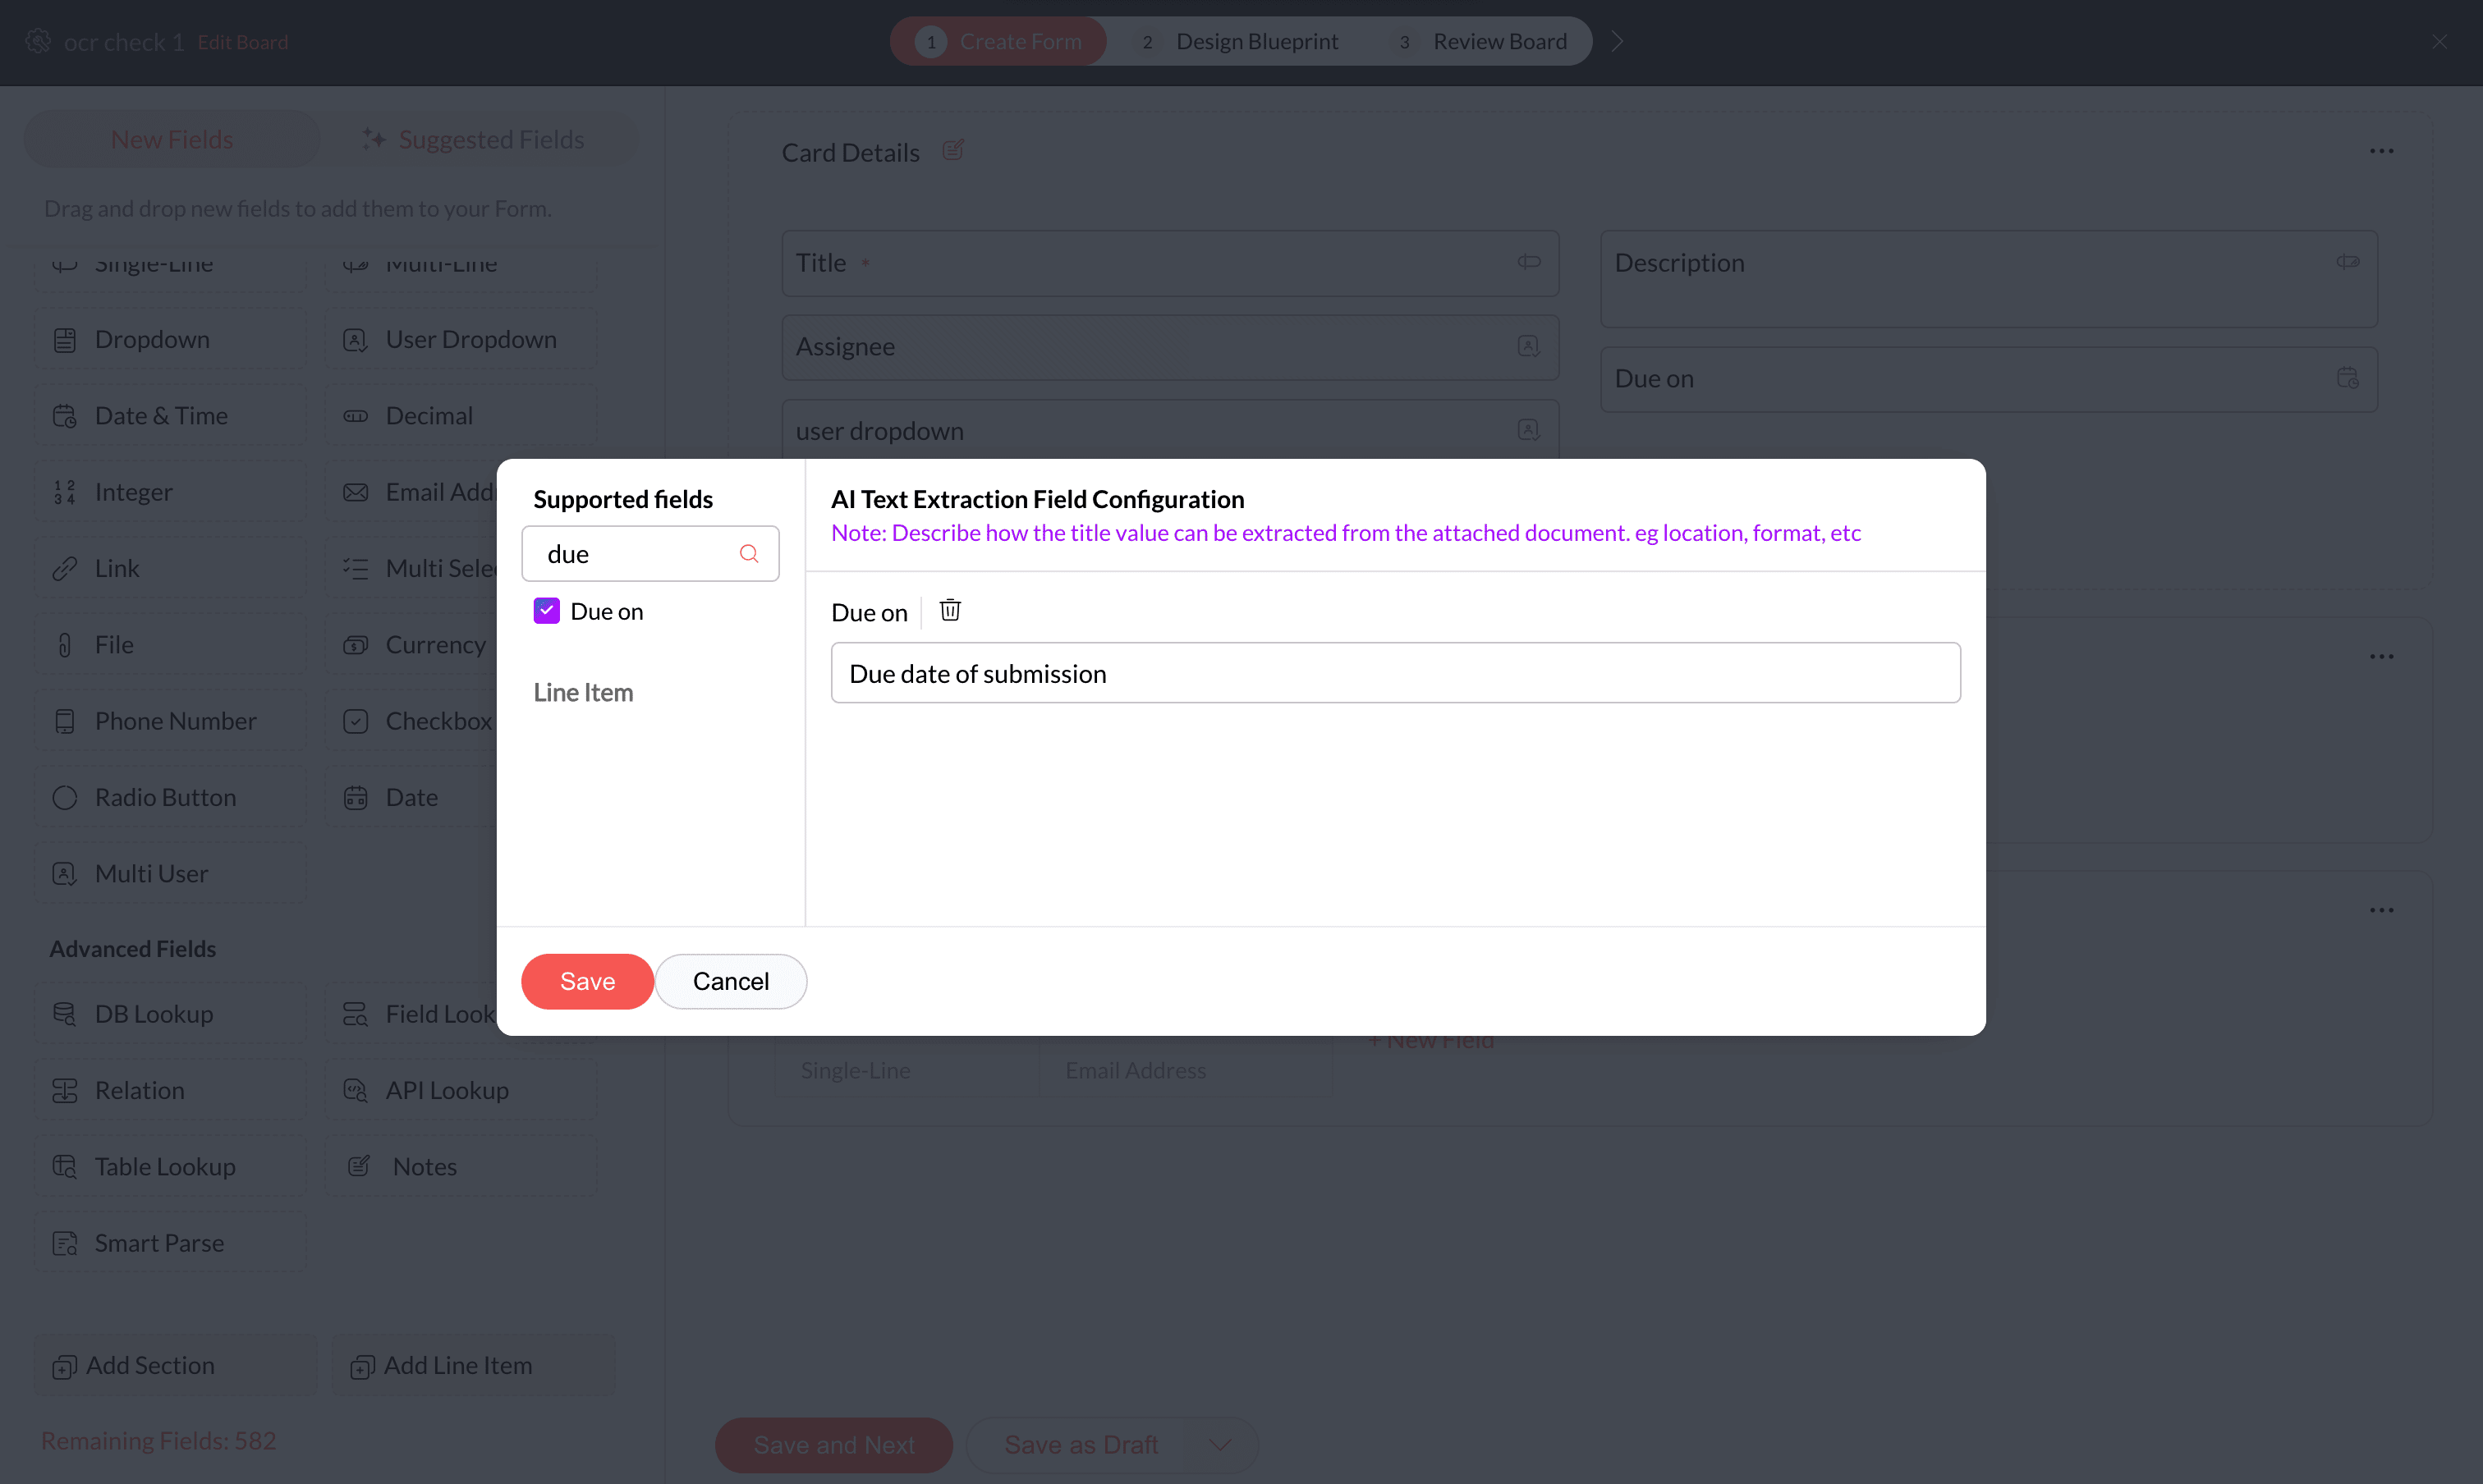Screen dimensions: 2483x1484
Task: Click the DB Lookup field icon
Action: 65,1014
